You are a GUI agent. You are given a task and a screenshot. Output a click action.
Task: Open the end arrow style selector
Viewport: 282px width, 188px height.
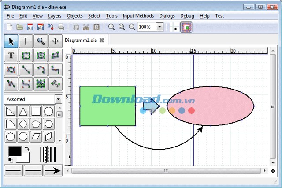pyautogui.click(x=53, y=170)
